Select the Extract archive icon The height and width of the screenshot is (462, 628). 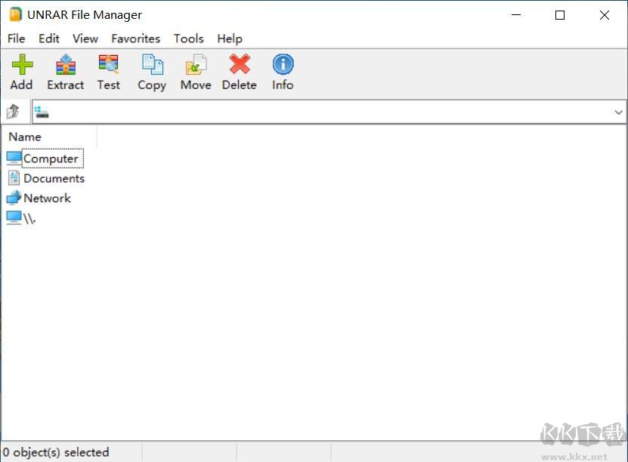point(66,64)
